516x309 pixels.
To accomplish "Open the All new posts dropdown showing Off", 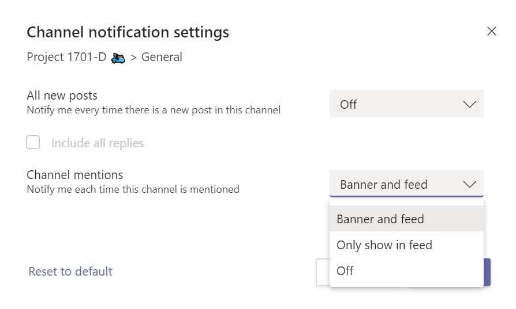I will click(x=406, y=104).
